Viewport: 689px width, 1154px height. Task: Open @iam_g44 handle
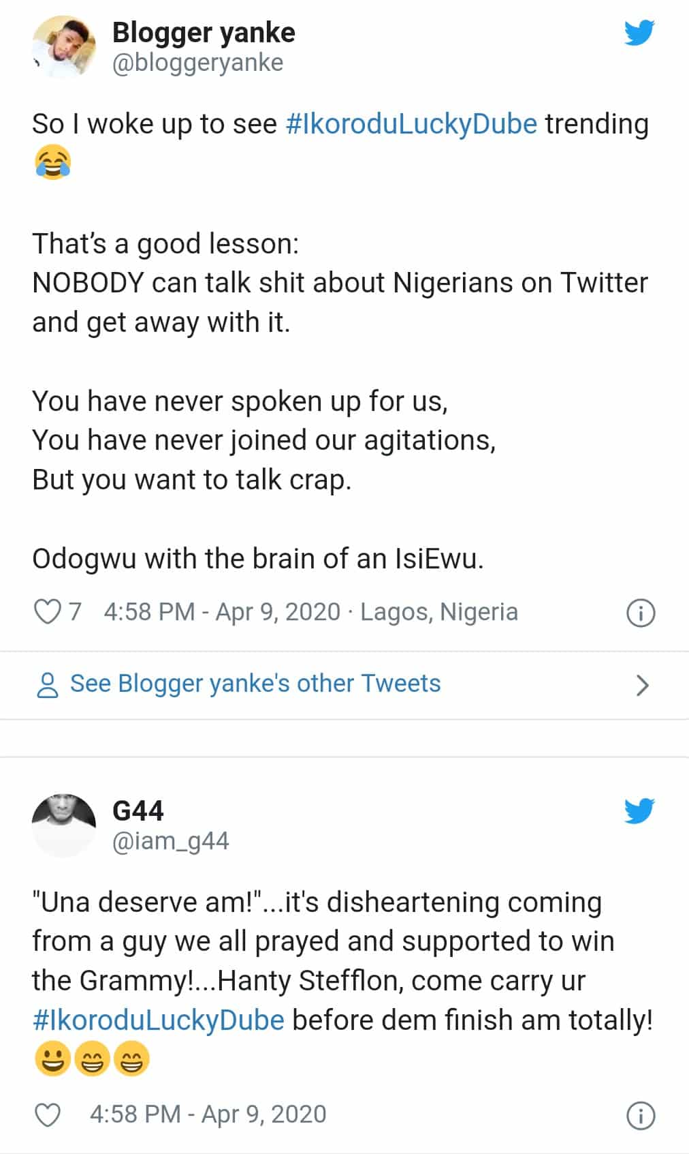click(170, 841)
